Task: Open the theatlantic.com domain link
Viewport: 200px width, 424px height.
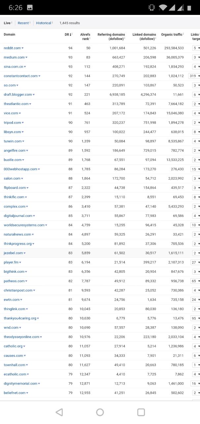Action: click(x=16, y=104)
